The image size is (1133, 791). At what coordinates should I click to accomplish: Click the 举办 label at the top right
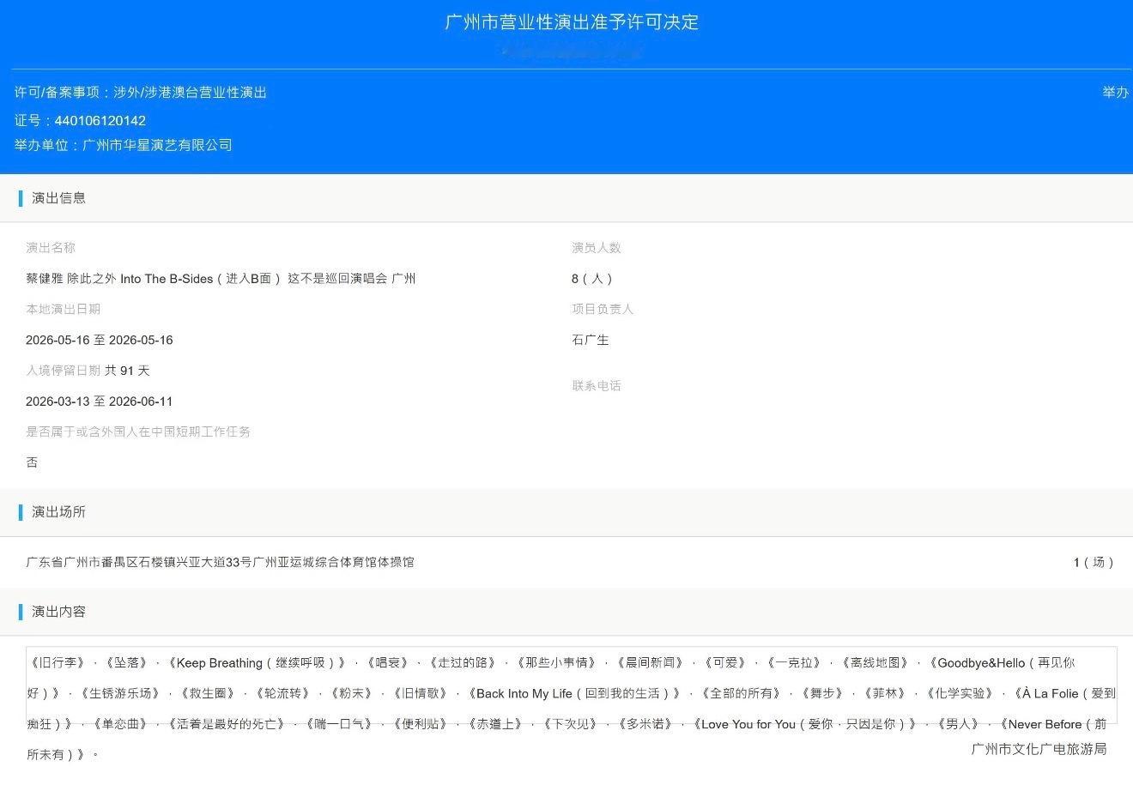pyautogui.click(x=1115, y=92)
